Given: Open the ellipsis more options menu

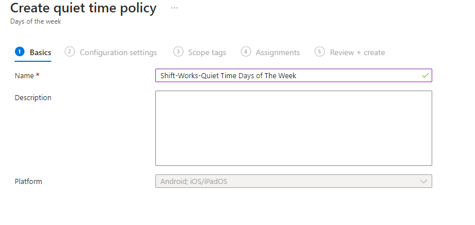Looking at the screenshot, I should point(174,8).
